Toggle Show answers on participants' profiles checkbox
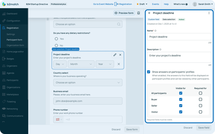The height and width of the screenshot is (134, 215). coord(149,72)
